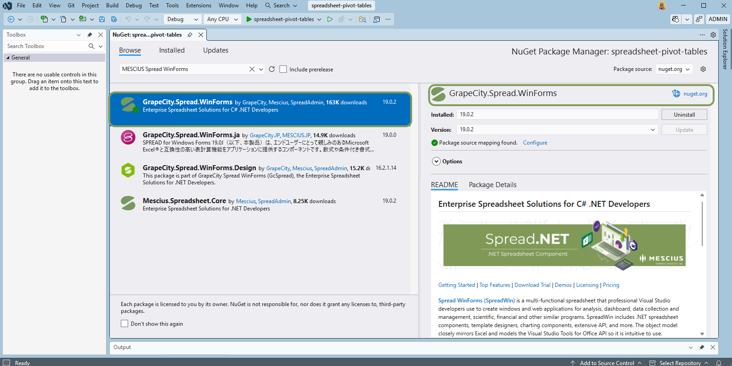Open the Solution Explorer side tab
The height and width of the screenshot is (366, 732).
(x=725, y=49)
